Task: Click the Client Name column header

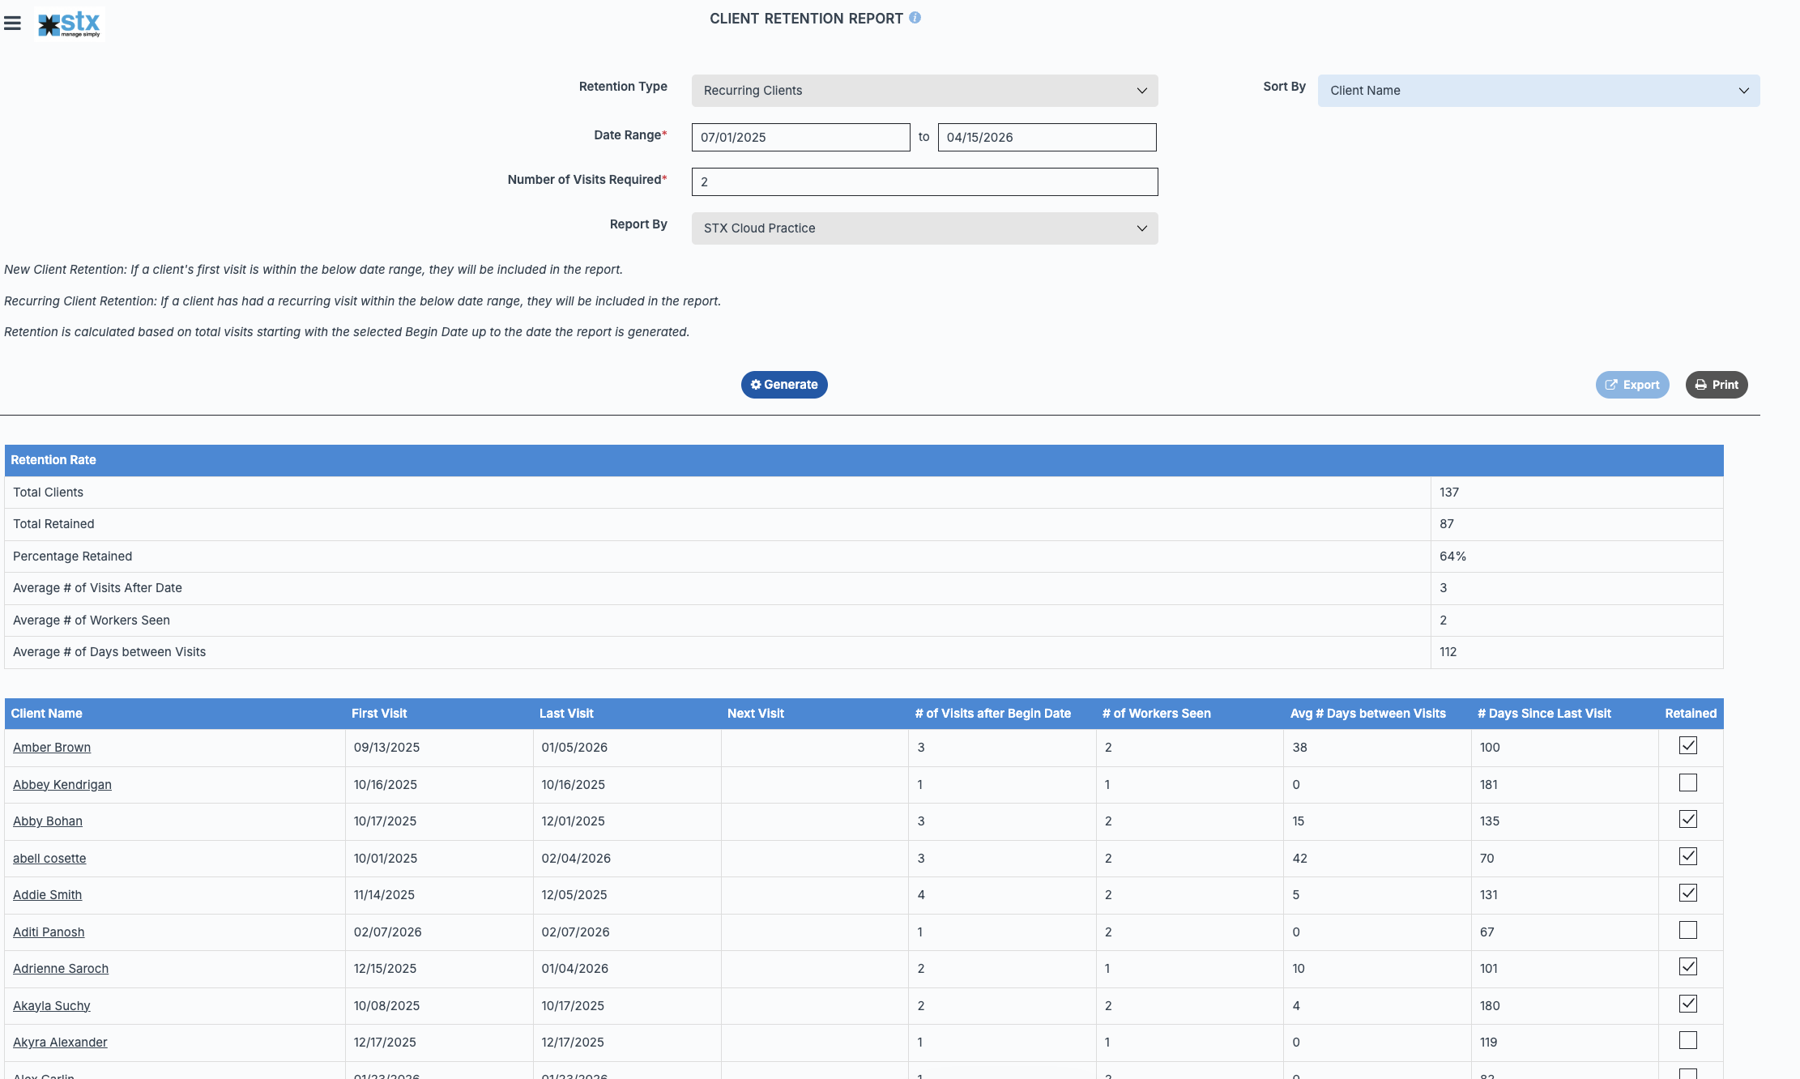Action: pyautogui.click(x=47, y=714)
